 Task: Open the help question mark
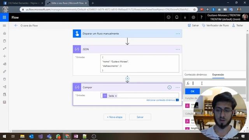click(202, 17)
